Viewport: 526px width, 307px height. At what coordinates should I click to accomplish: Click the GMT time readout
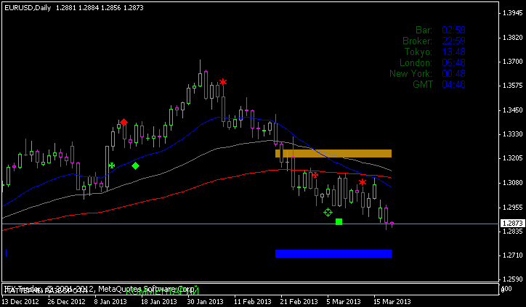click(x=453, y=84)
